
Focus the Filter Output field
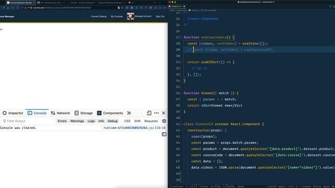coord(28,121)
